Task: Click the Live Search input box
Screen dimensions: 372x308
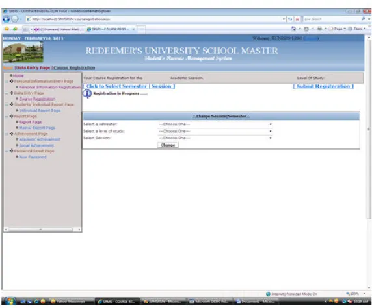Action: (332, 19)
